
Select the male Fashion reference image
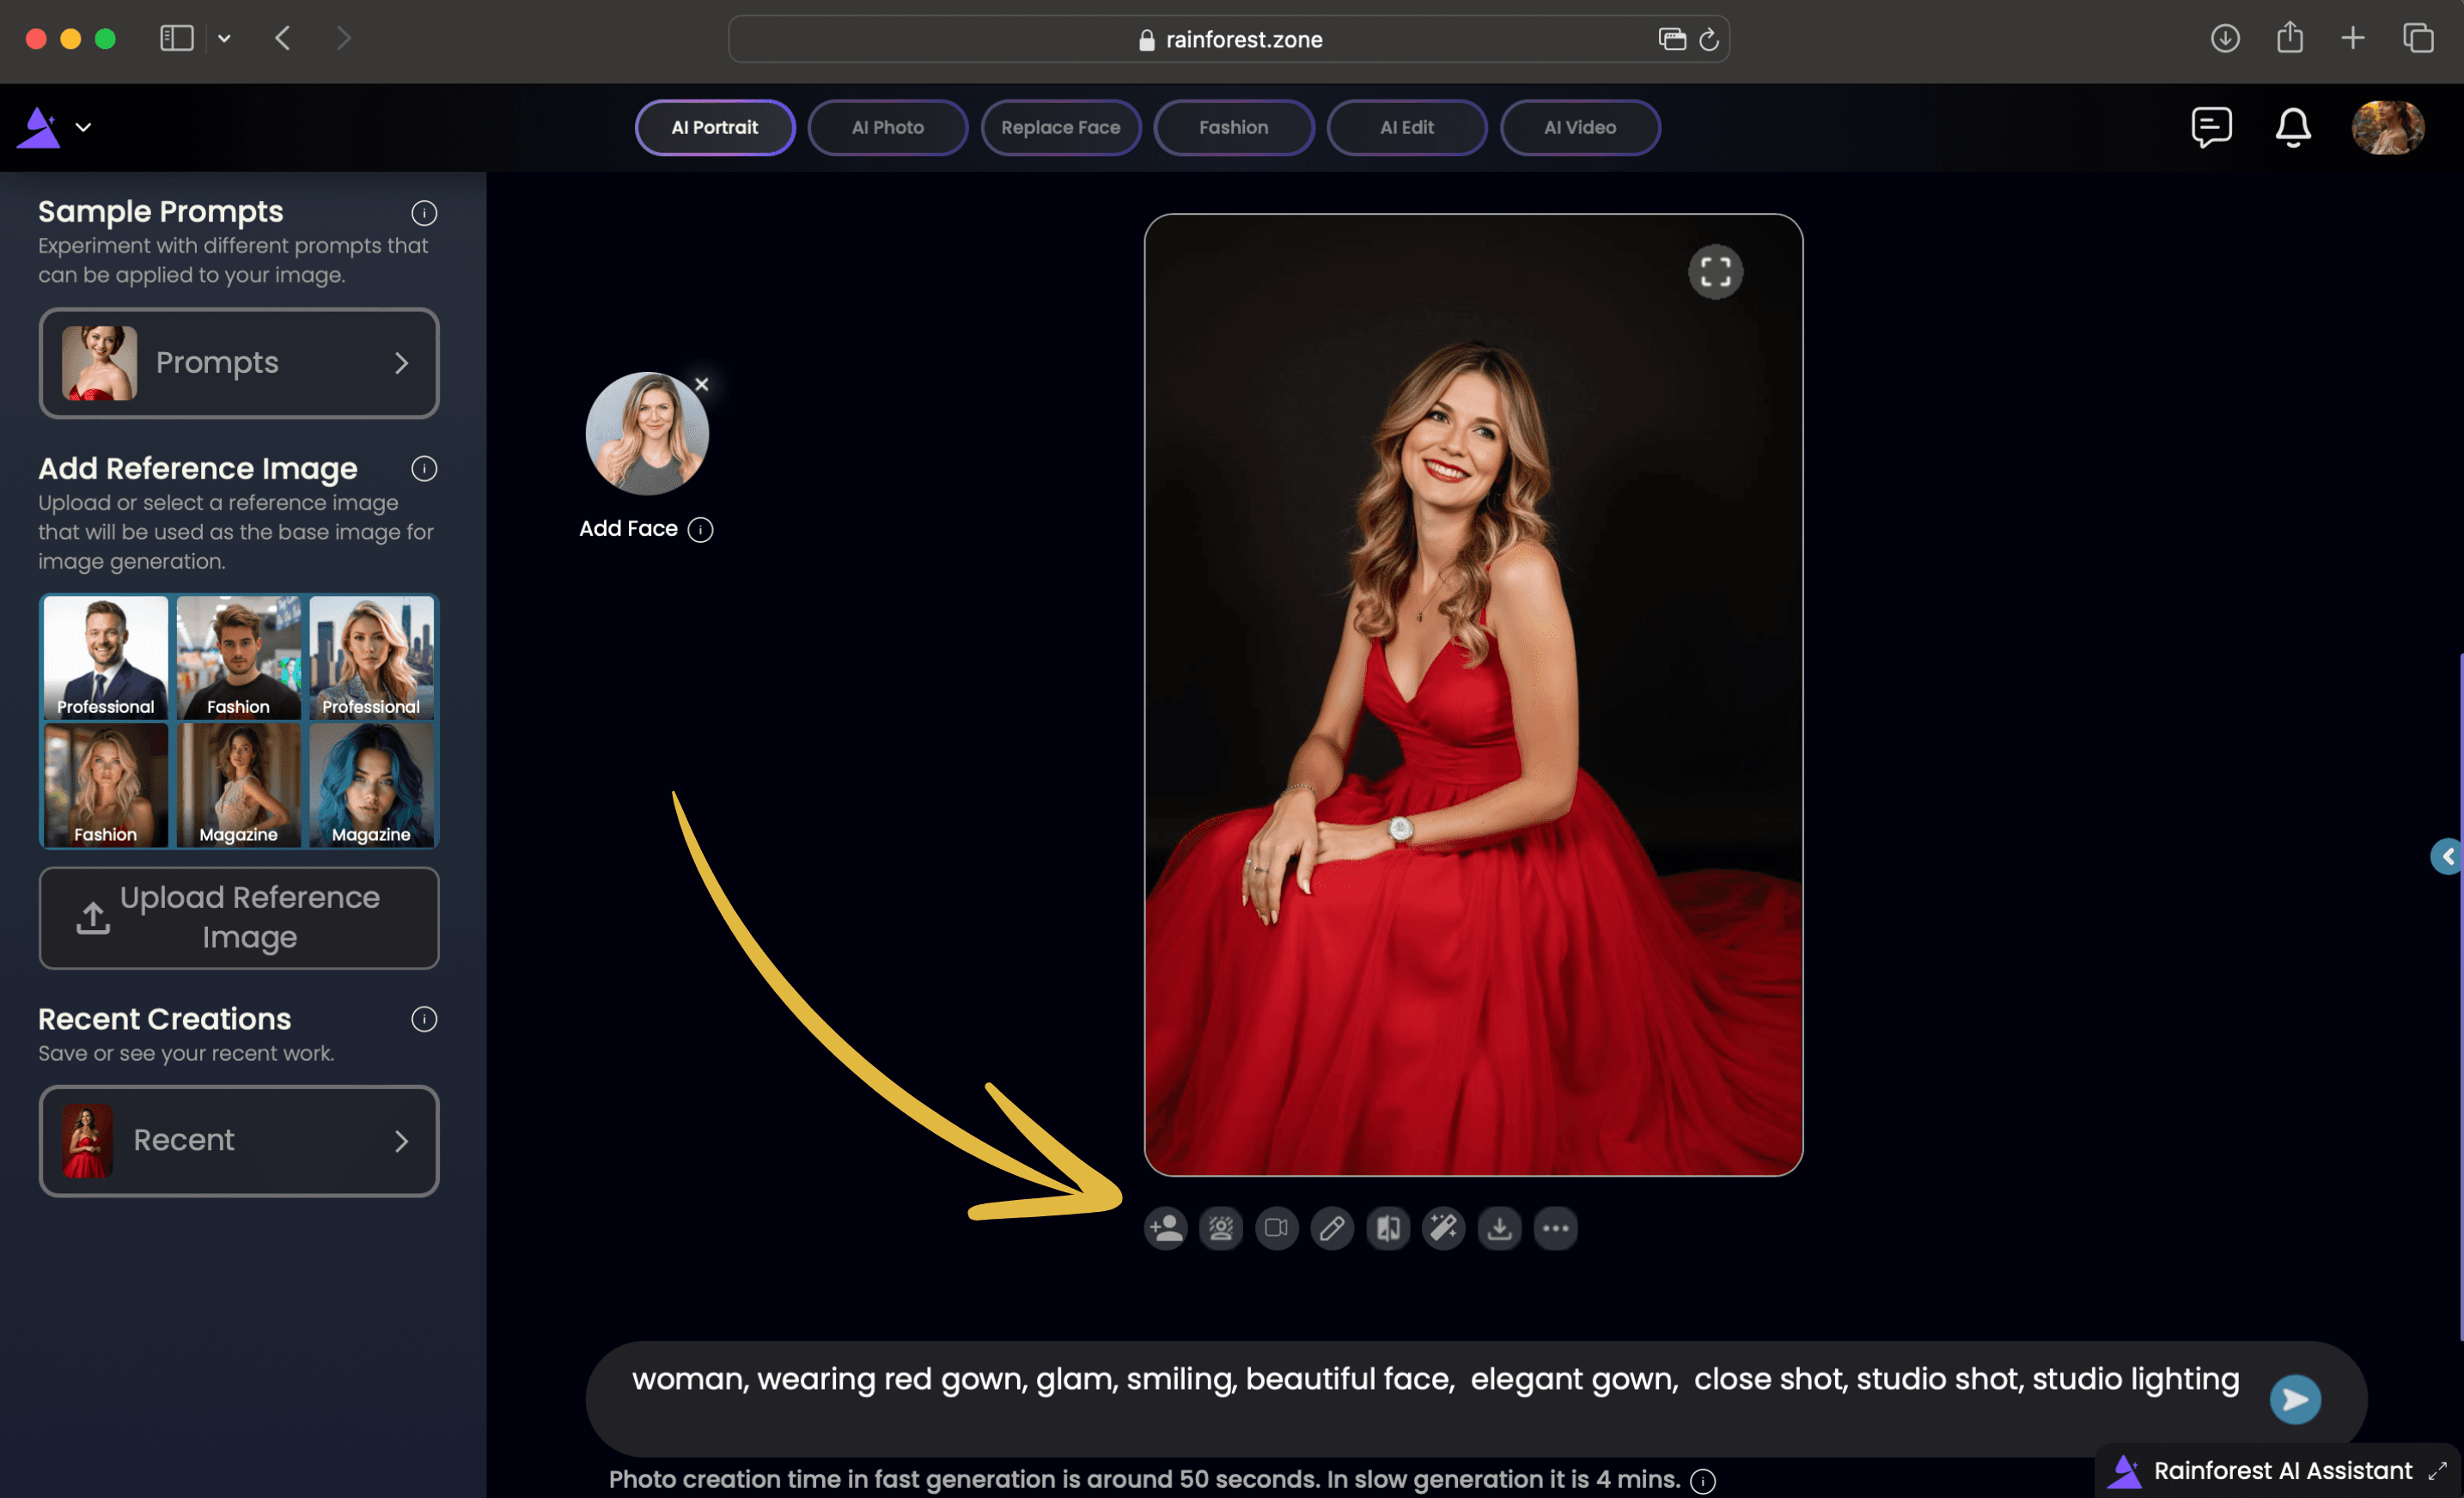(x=239, y=658)
